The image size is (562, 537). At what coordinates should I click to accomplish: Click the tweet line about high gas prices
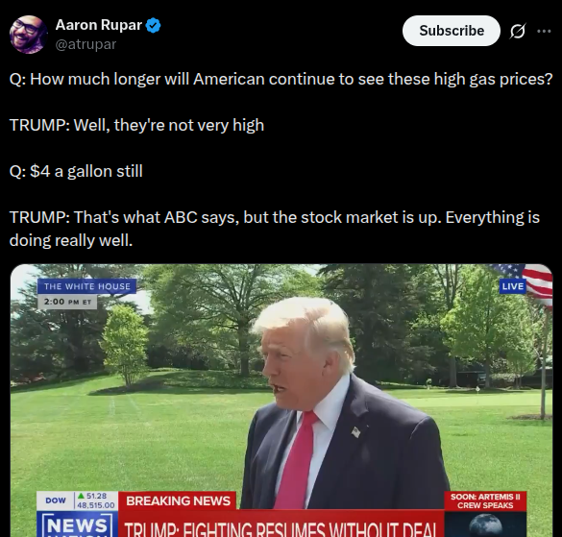click(281, 79)
